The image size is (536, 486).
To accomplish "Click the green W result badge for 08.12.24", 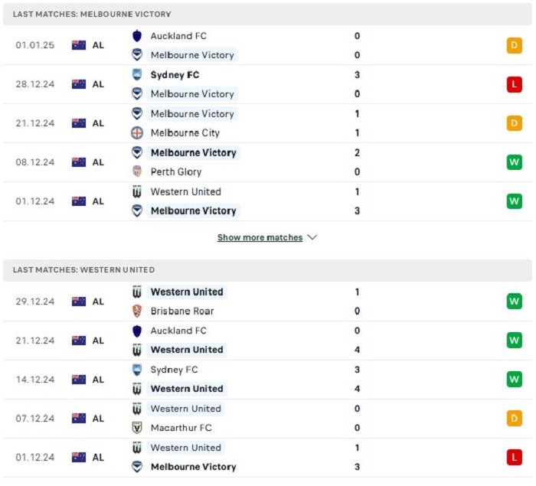I will pos(514,162).
